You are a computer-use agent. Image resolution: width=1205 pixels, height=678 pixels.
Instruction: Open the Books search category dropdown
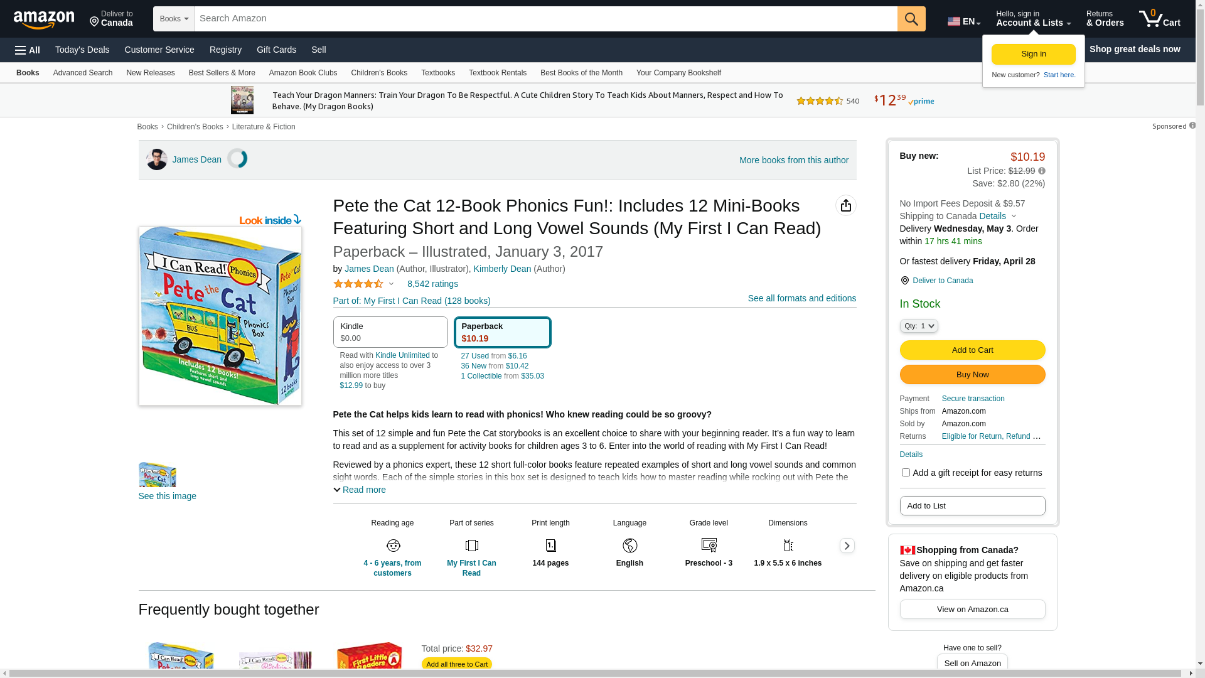point(174,19)
